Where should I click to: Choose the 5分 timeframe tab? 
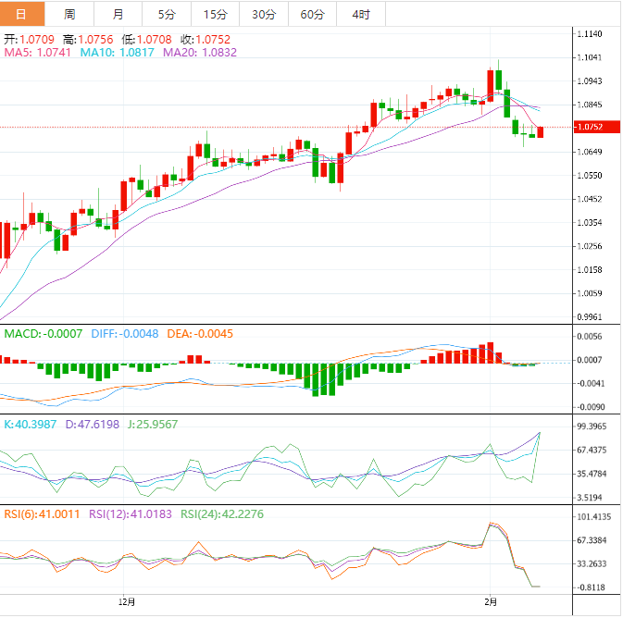[x=166, y=14]
